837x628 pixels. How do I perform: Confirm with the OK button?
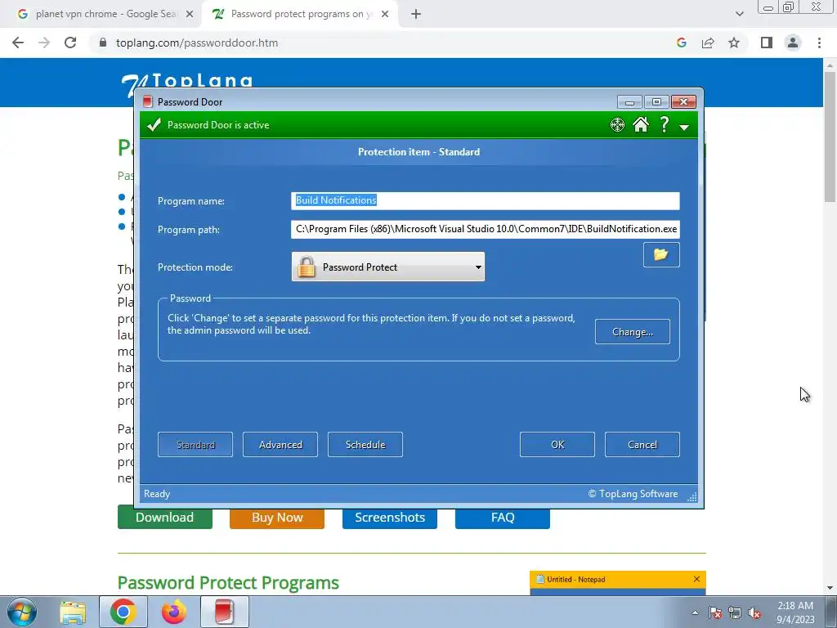click(557, 444)
